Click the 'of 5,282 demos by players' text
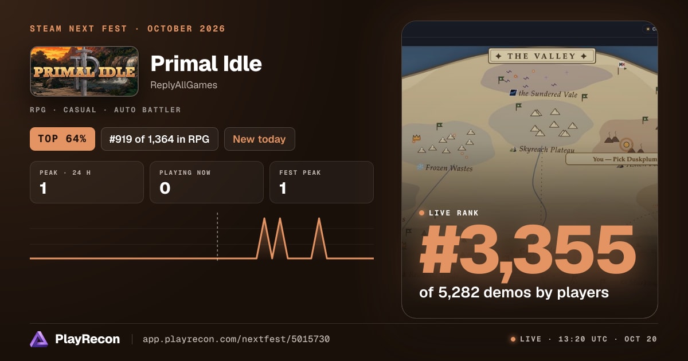The height and width of the screenshot is (361, 688). (514, 292)
